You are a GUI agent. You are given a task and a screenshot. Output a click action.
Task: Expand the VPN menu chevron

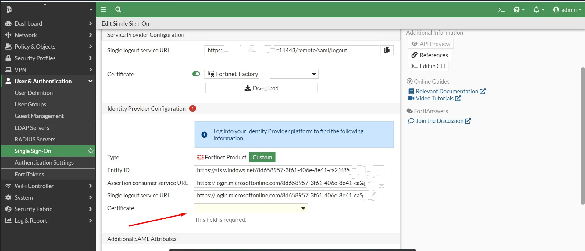click(91, 70)
